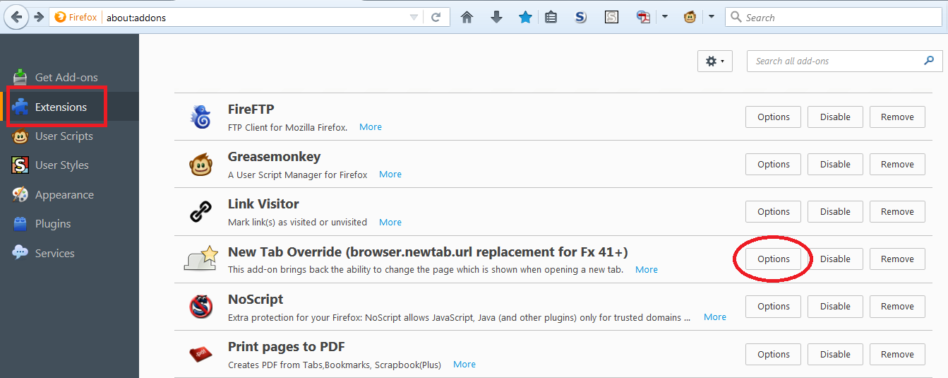The height and width of the screenshot is (378, 948).
Task: Click the Stylish S toolbar icon
Action: click(611, 18)
